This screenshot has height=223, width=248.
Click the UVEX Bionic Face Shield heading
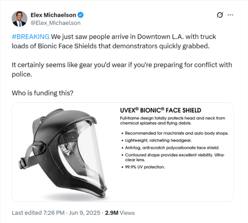160,110
